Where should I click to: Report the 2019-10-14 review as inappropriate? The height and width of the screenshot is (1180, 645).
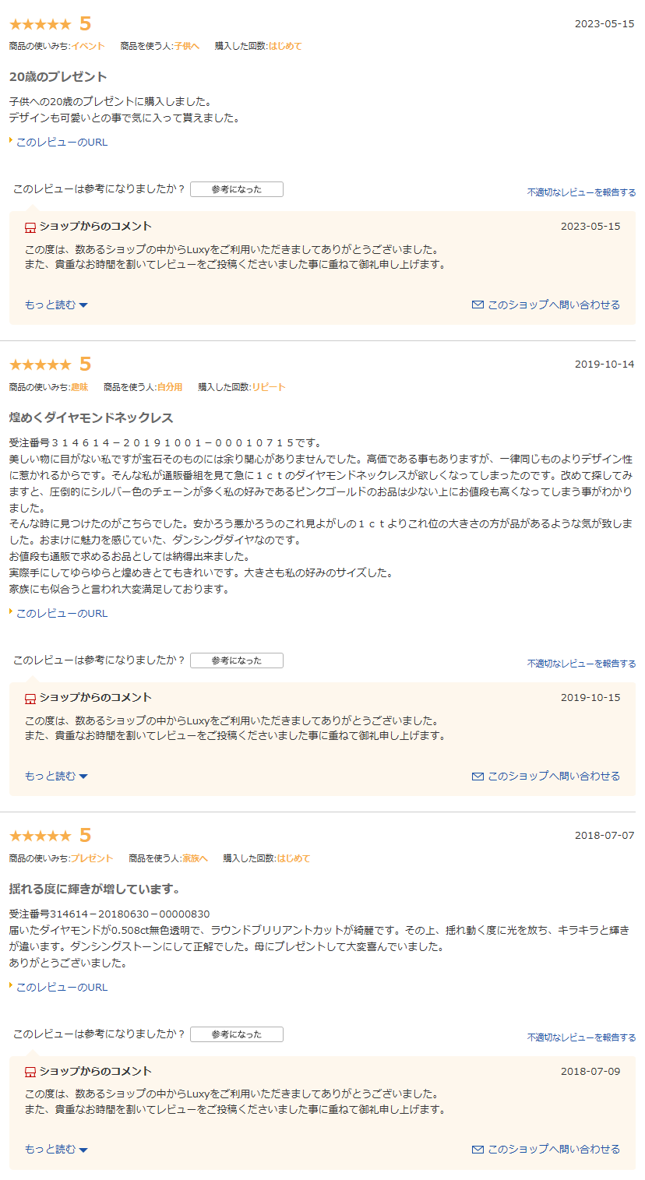(581, 664)
